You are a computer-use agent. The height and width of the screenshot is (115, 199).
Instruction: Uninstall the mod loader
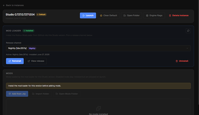coord(182,61)
